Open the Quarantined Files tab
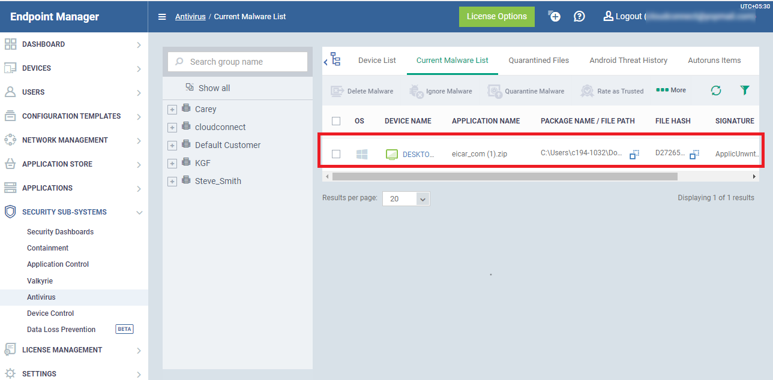This screenshot has height=380, width=773. click(x=539, y=61)
